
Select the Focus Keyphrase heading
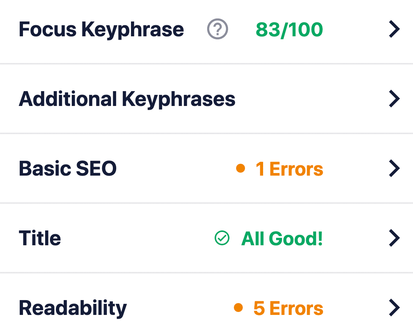pyautogui.click(x=101, y=29)
